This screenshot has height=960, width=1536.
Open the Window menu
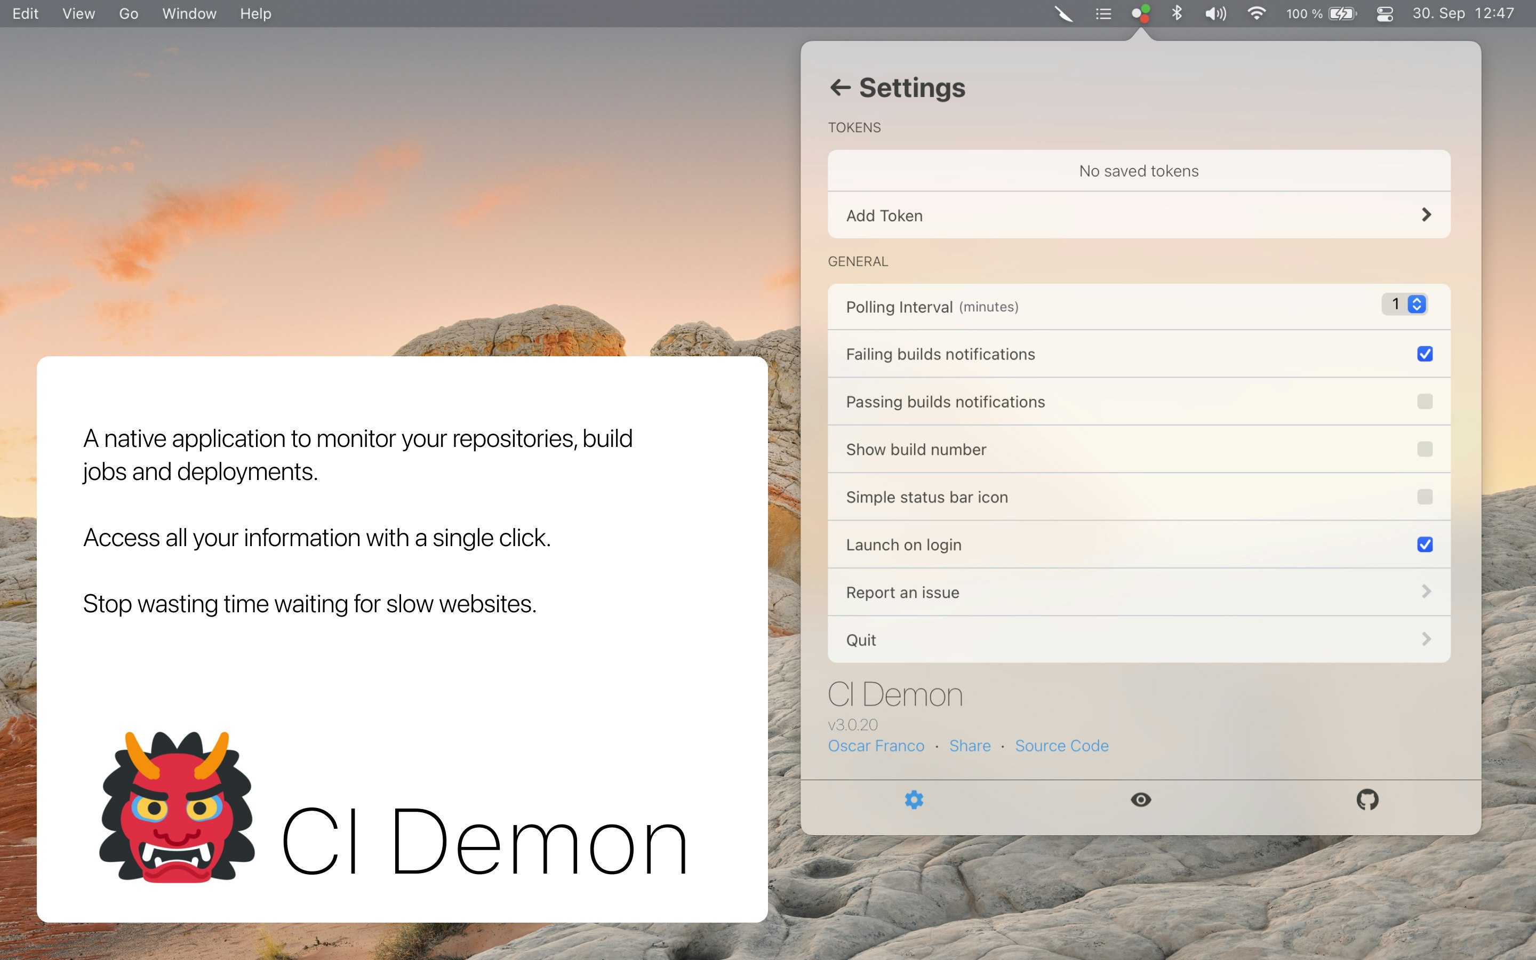[188, 13]
